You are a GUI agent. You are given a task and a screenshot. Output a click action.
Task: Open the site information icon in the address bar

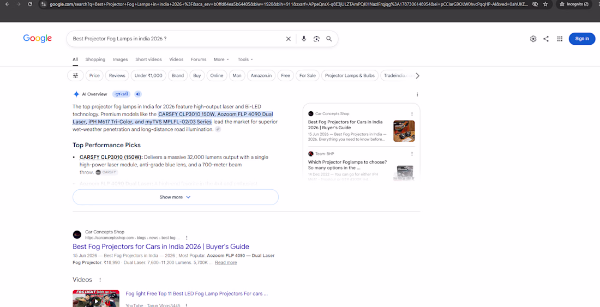[x=43, y=4]
